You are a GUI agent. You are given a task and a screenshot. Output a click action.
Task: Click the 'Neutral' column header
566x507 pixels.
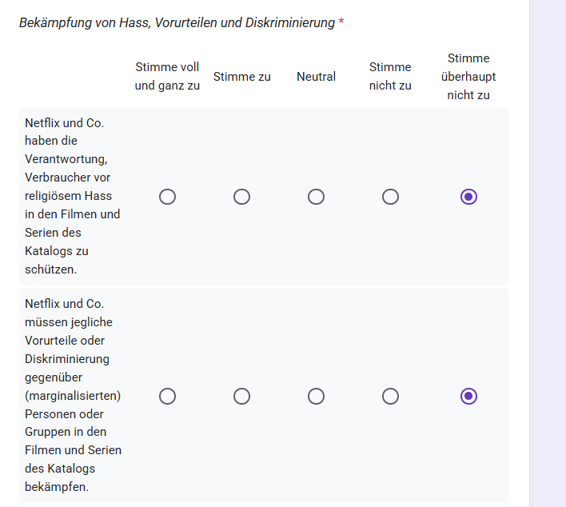click(x=317, y=77)
